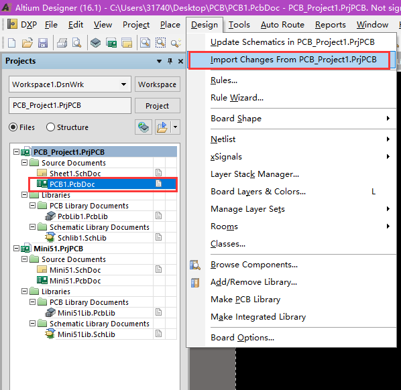Click the print toolbar icon

[x=62, y=43]
